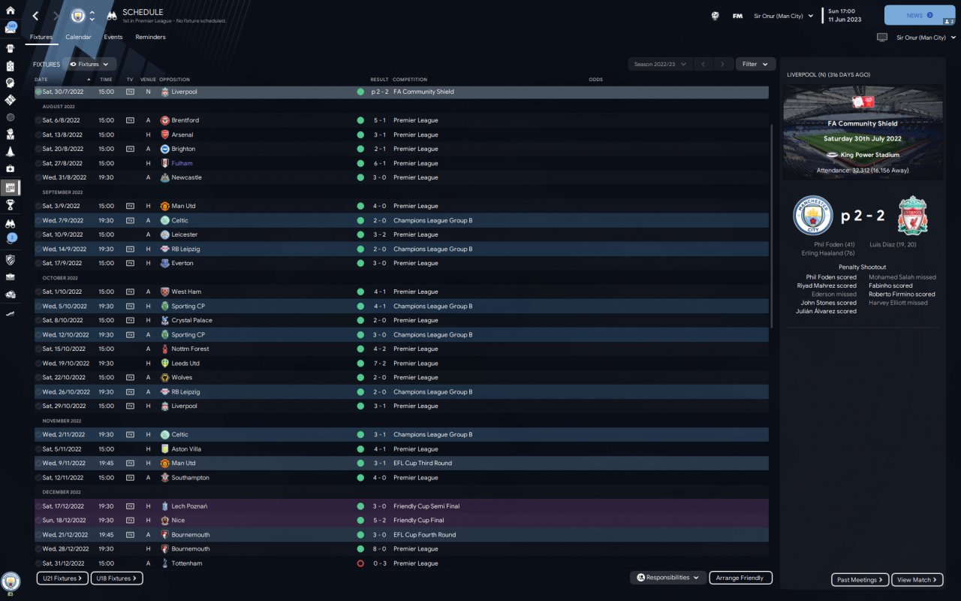Toggle the check circle on West Ham row
Image resolution: width=961 pixels, height=601 pixels.
(38, 291)
